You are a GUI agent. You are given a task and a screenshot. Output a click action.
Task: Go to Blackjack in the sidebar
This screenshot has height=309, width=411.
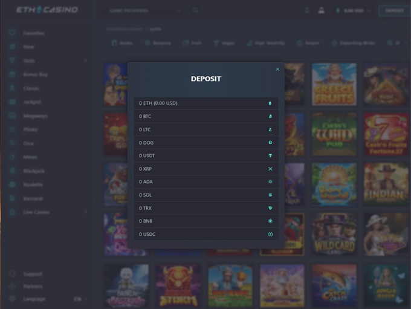click(x=33, y=171)
